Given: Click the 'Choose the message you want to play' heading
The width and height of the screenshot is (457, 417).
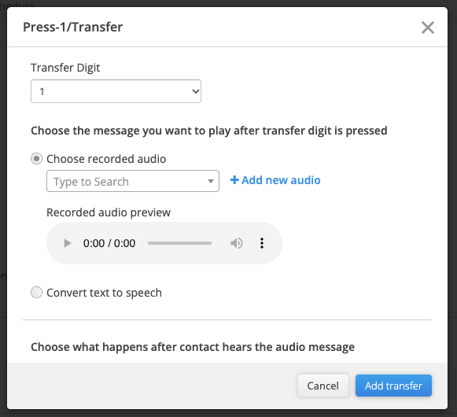Looking at the screenshot, I should (209, 131).
